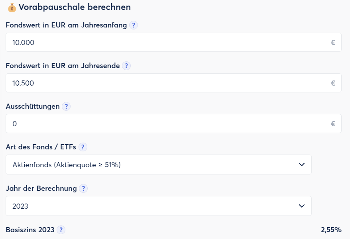Click the euro symbol in the Jahresende field
Viewport: 350px width, 239px height.
tap(333, 83)
